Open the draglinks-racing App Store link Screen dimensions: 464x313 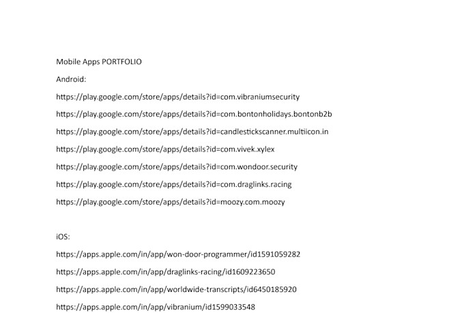(x=166, y=272)
